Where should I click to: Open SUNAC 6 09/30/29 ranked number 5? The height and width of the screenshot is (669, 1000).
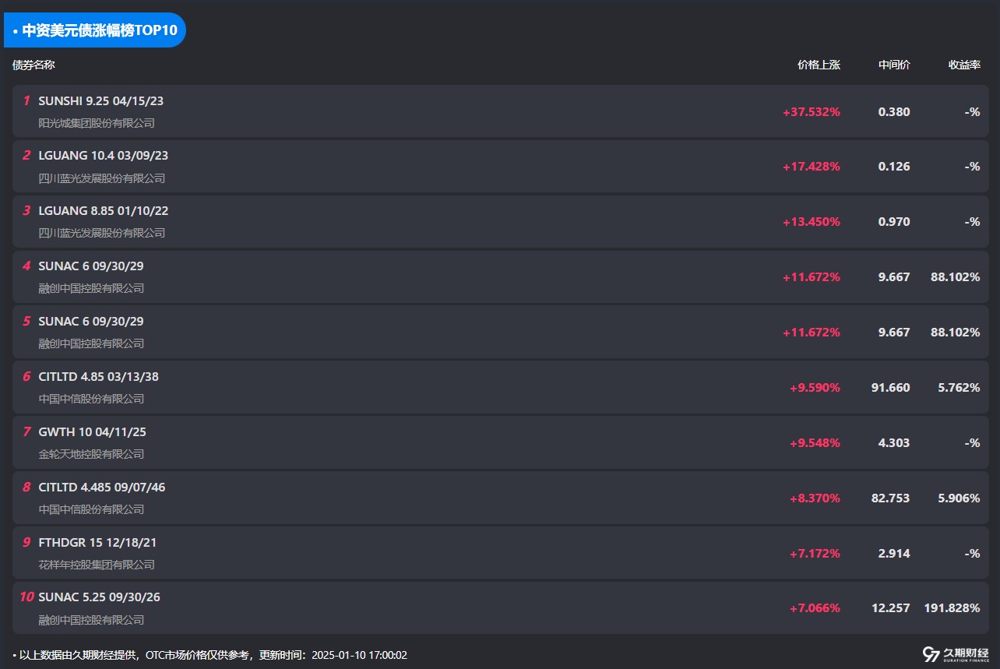[x=91, y=321]
